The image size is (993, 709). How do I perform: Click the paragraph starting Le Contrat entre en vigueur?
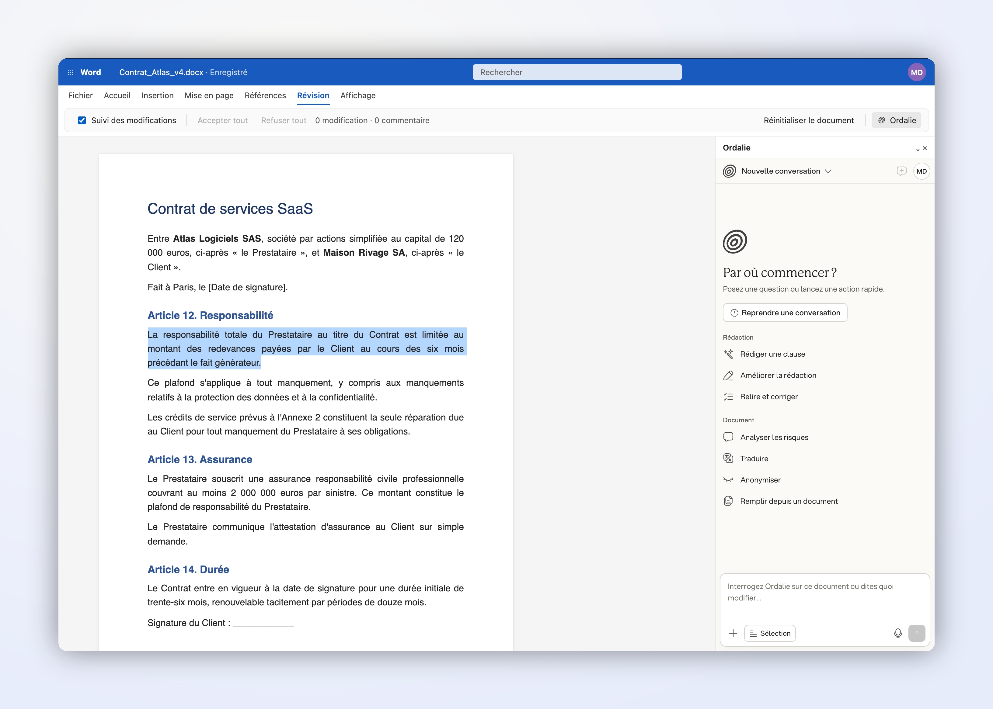tap(306, 596)
